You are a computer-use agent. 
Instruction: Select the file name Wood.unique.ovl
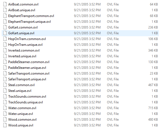point(21,125)
